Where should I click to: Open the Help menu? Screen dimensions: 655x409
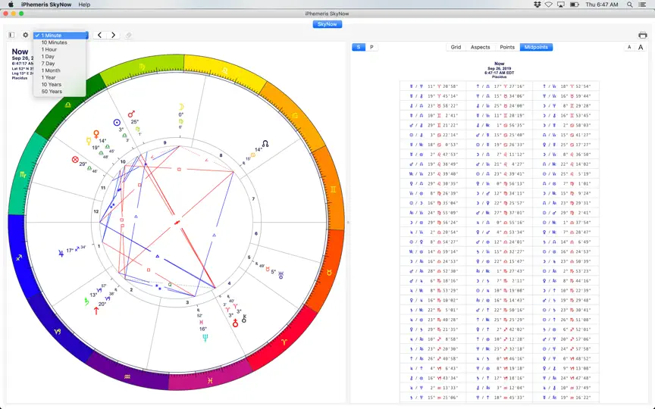(84, 5)
